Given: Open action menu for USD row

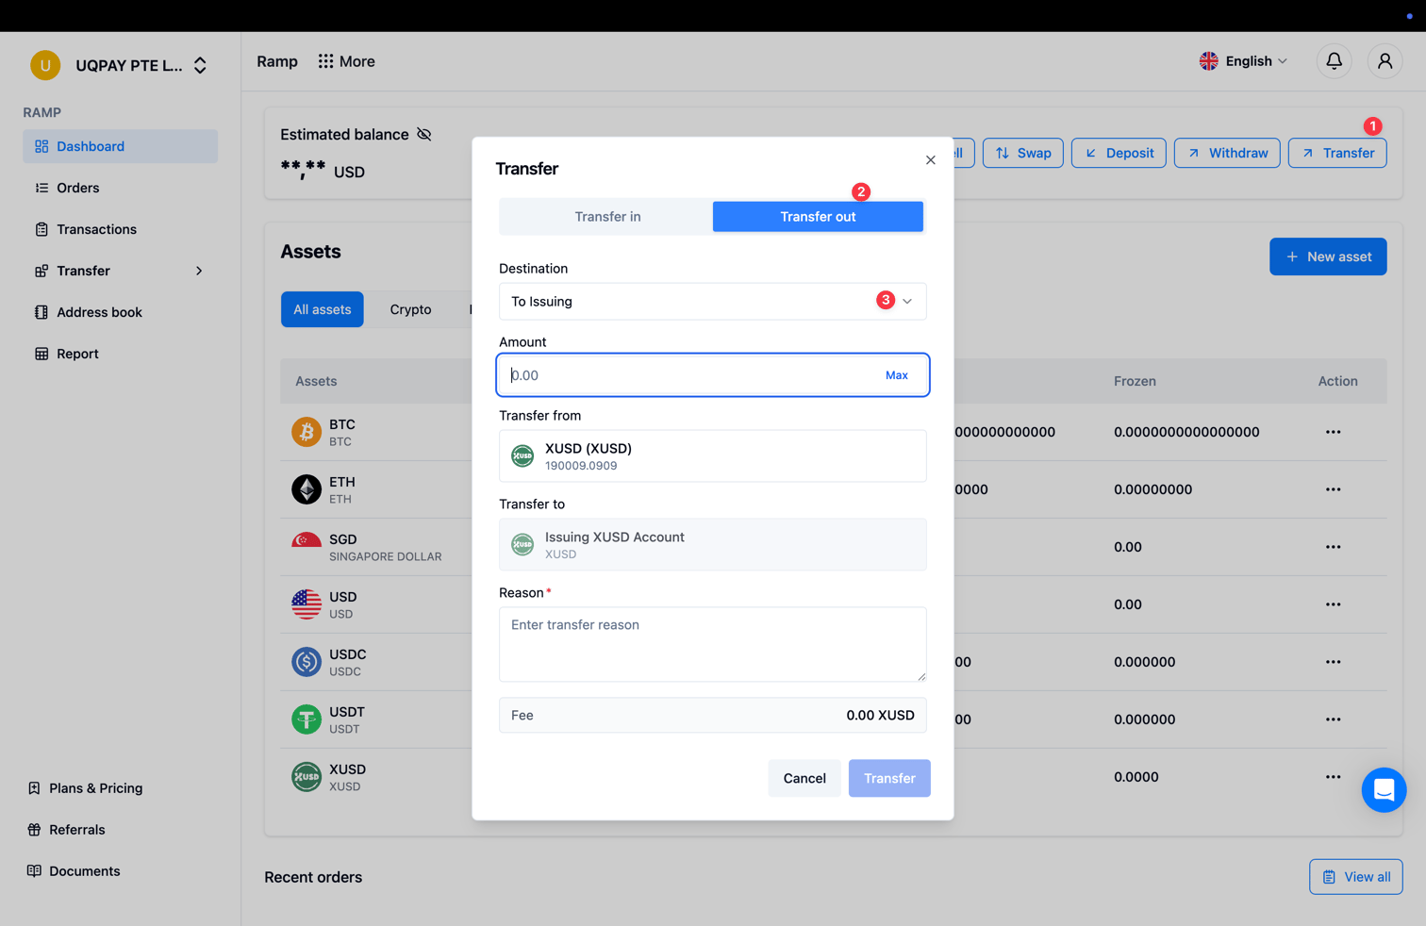Looking at the screenshot, I should pos(1333,604).
